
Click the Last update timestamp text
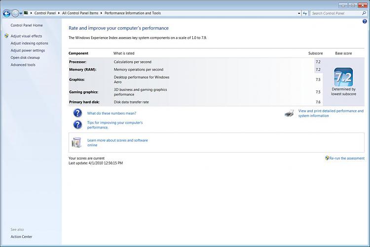point(96,163)
